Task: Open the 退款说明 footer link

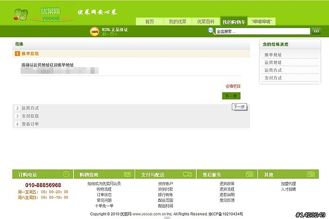Action: pos(227,195)
